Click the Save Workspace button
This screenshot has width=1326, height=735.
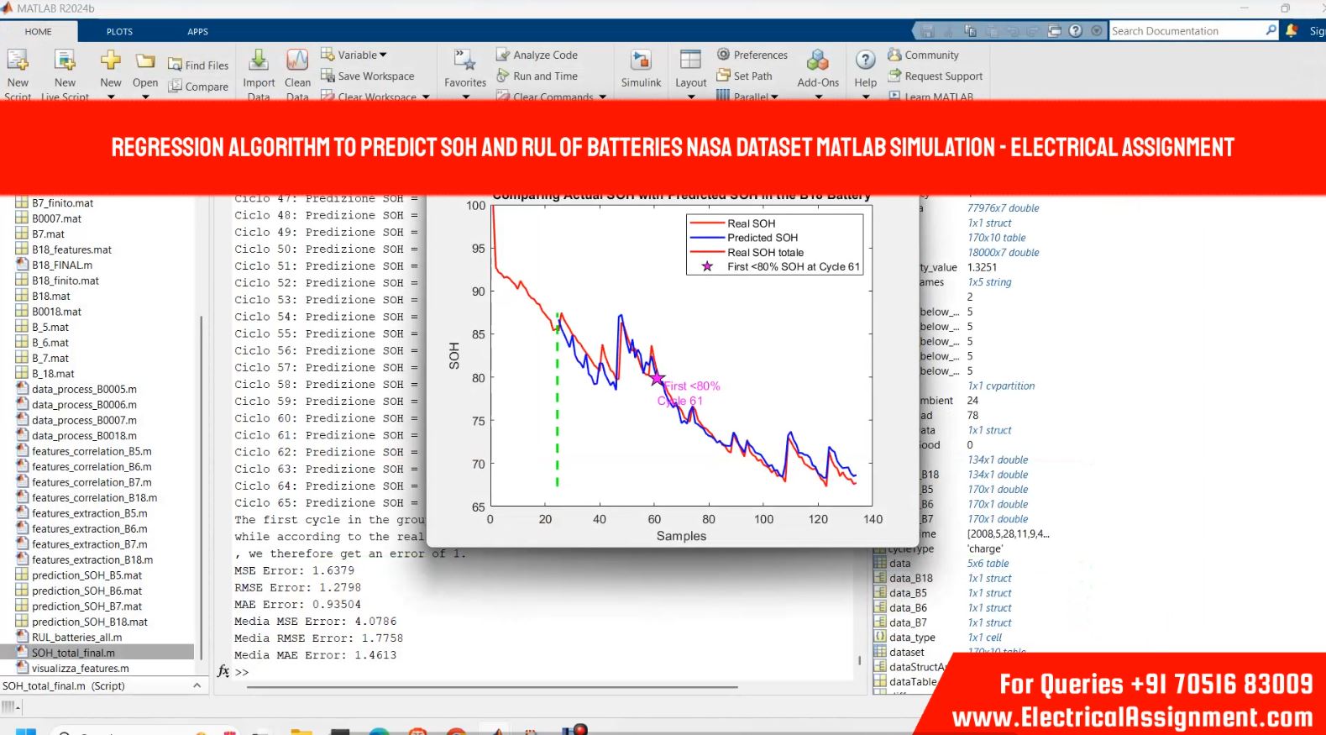(375, 76)
